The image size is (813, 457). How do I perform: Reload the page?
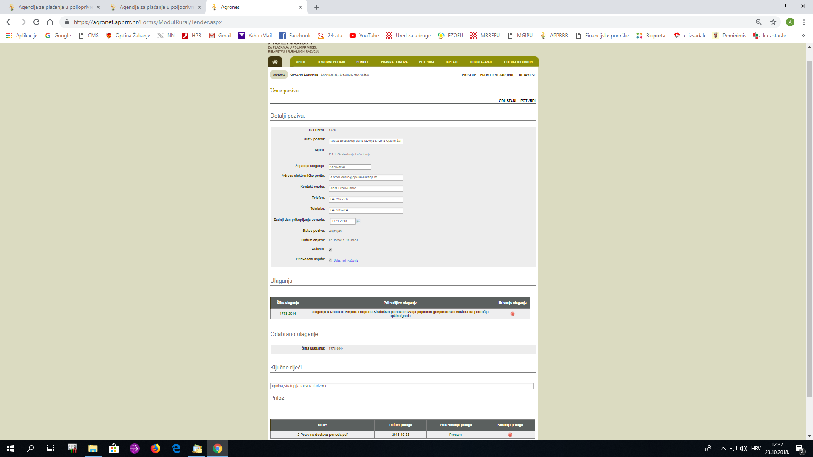(x=36, y=22)
